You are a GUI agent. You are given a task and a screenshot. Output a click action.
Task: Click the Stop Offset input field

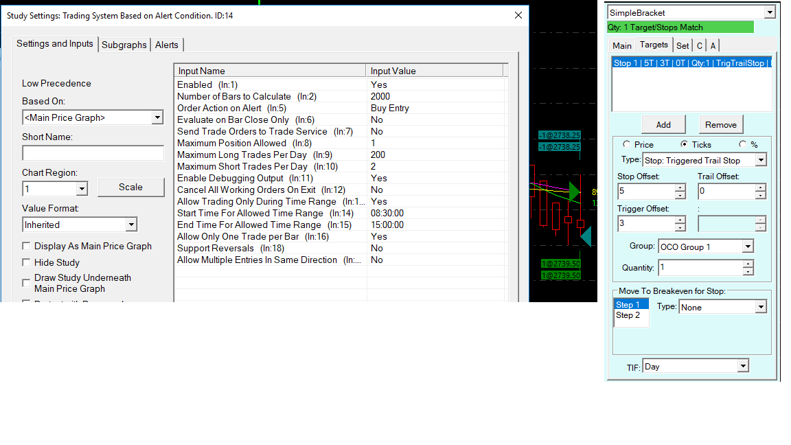(x=646, y=191)
